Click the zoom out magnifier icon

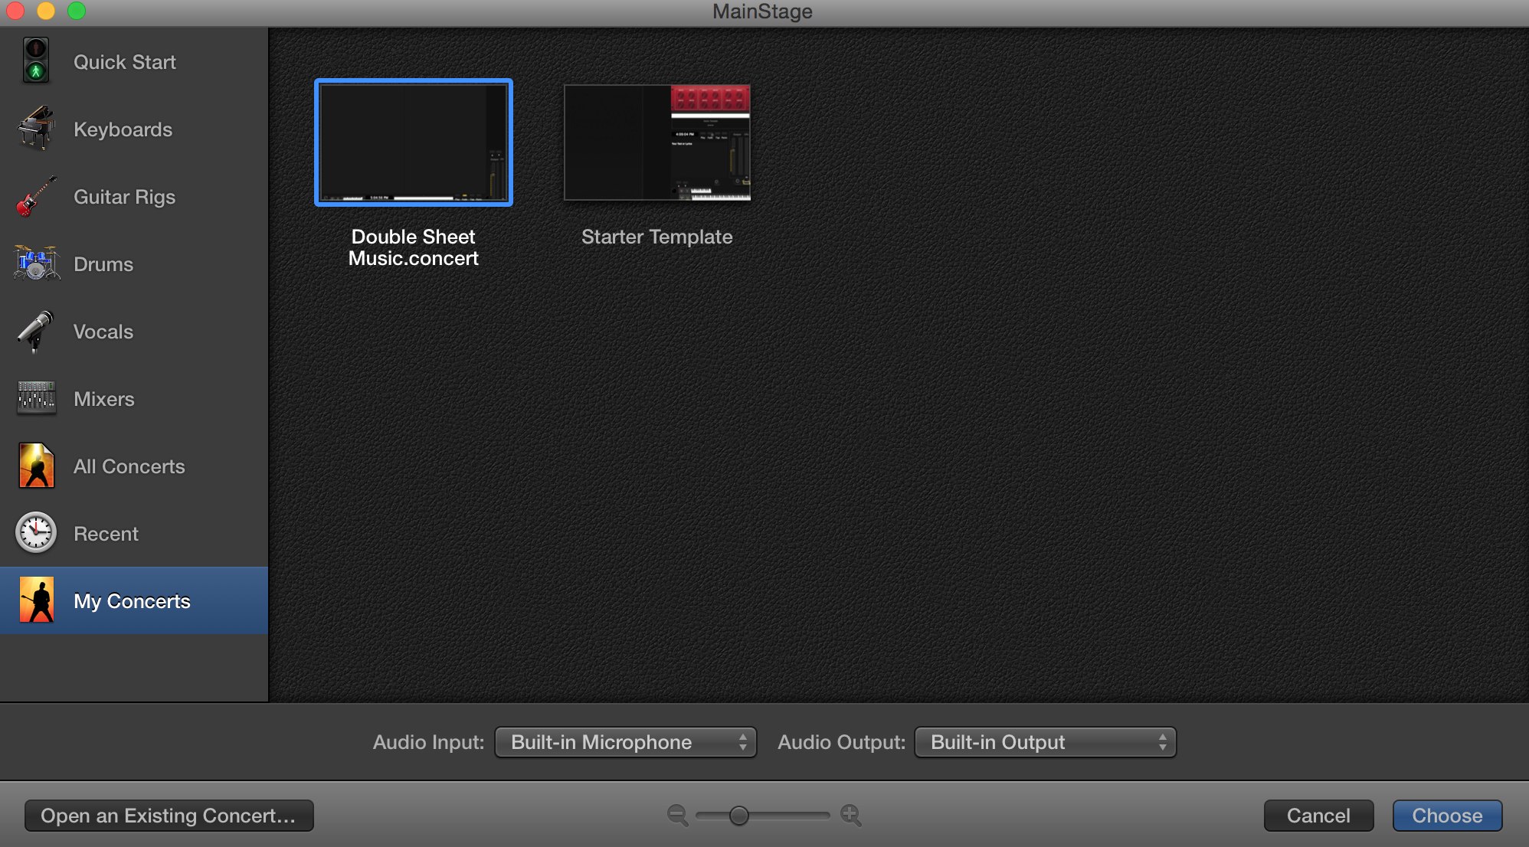pyautogui.click(x=678, y=816)
